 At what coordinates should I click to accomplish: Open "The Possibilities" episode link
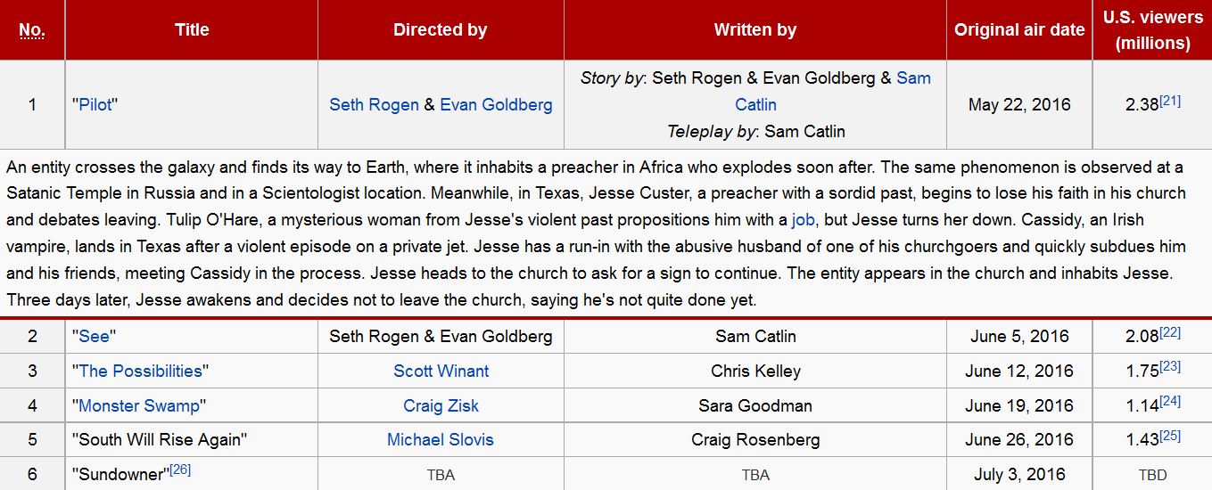coord(139,372)
